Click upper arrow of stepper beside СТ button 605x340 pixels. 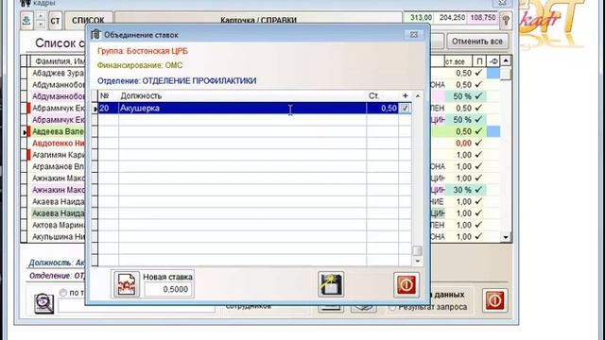pos(41,16)
